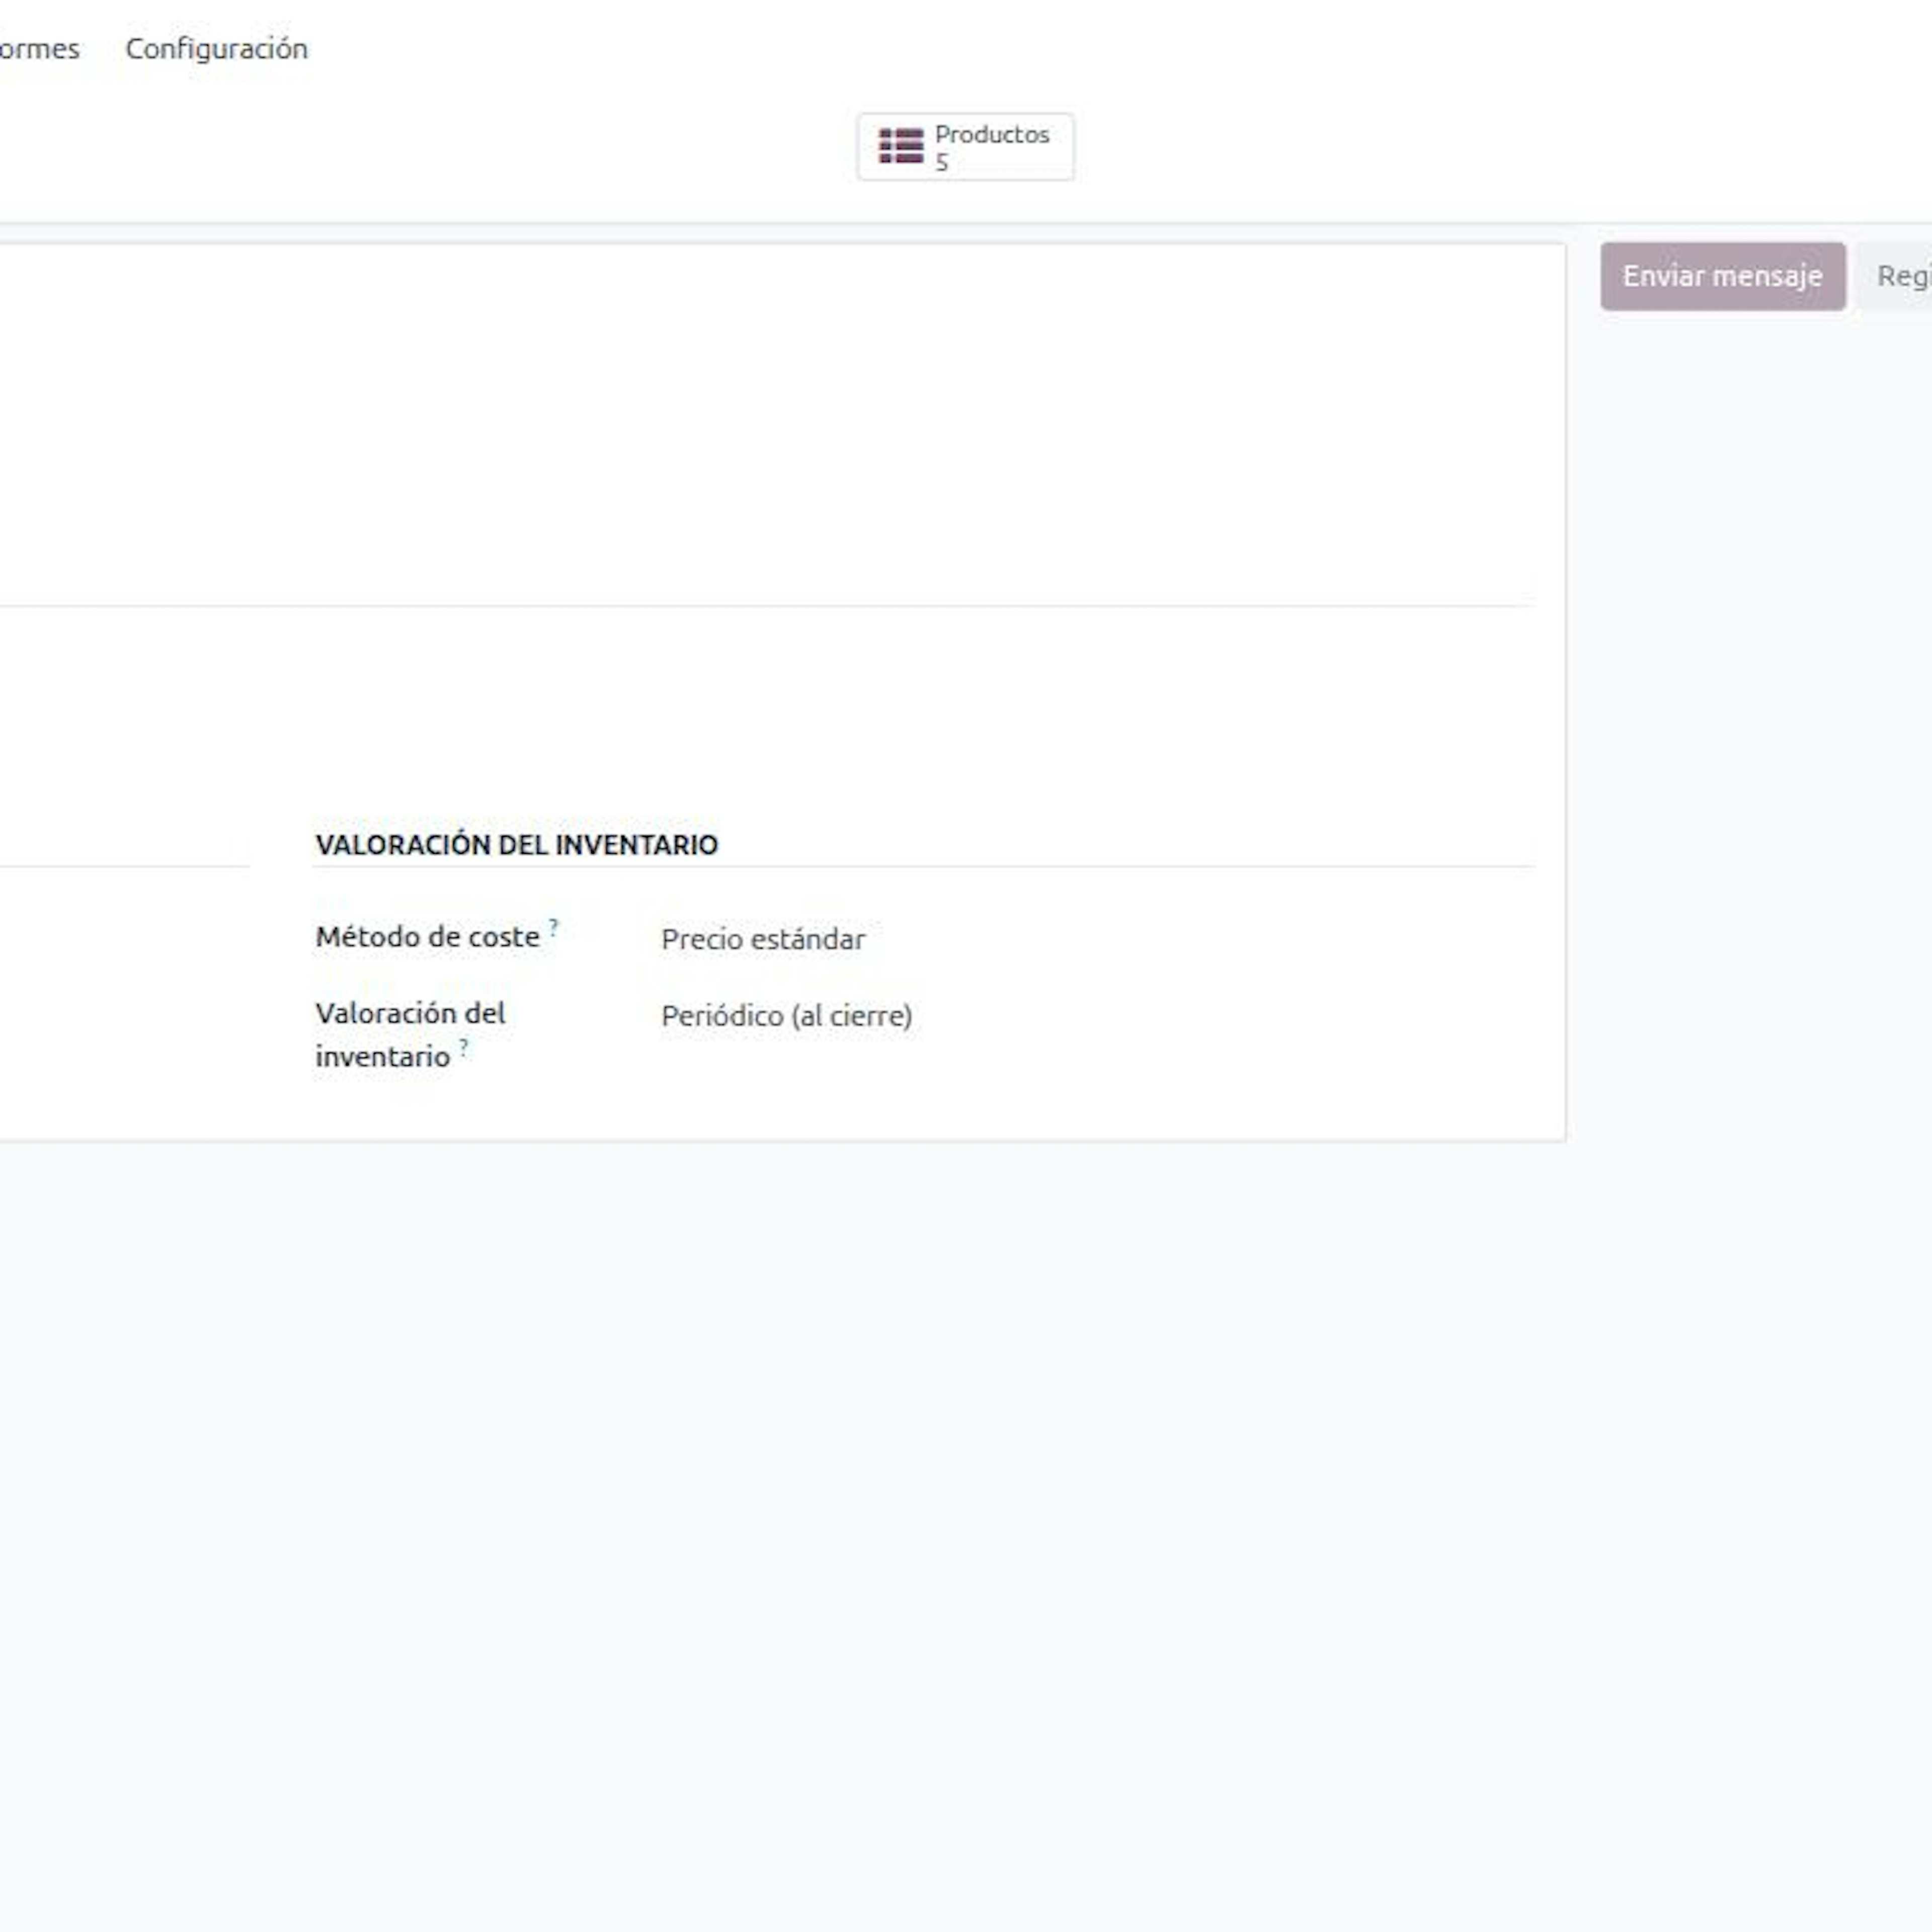
Task: Show help tooltip for Método de coste
Action: point(553,927)
